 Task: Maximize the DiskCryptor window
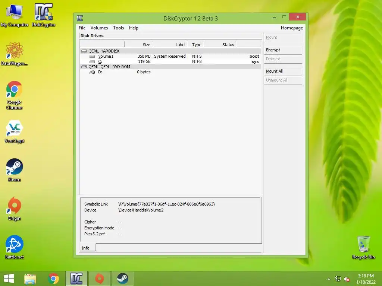tap(284, 17)
